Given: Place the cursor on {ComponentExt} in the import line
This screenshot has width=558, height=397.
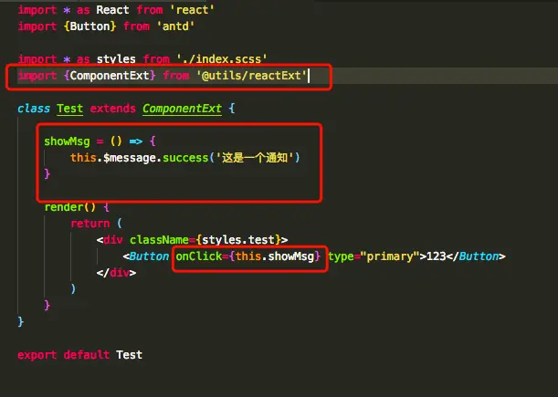Looking at the screenshot, I should pyautogui.click(x=110, y=76).
